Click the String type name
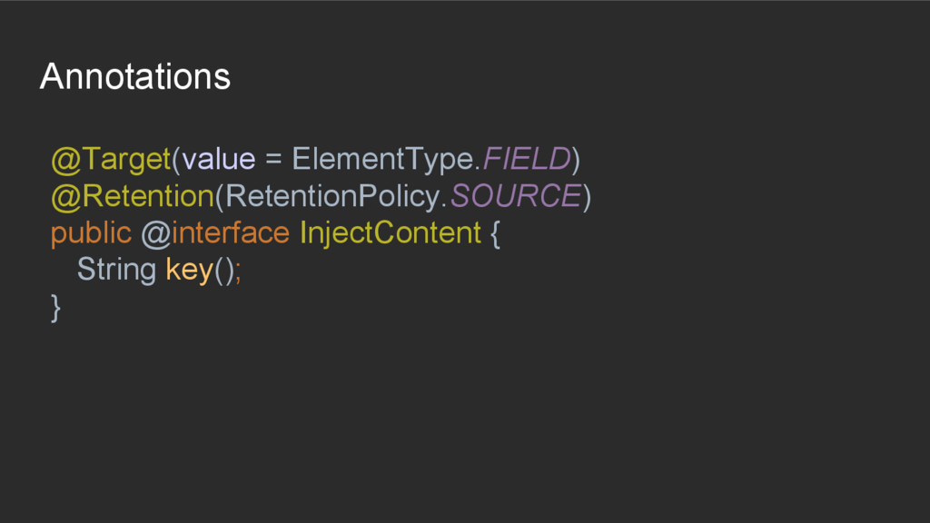 click(x=116, y=270)
